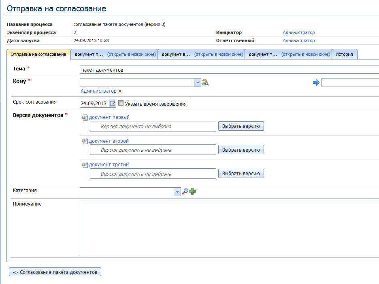Click the blue arrow icon beside recipient field
Viewport: 379px width, 284px height.
(316, 83)
